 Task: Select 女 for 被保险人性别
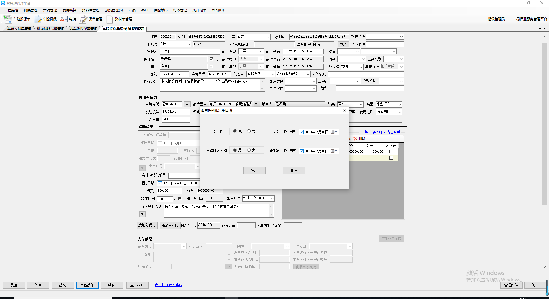click(249, 150)
